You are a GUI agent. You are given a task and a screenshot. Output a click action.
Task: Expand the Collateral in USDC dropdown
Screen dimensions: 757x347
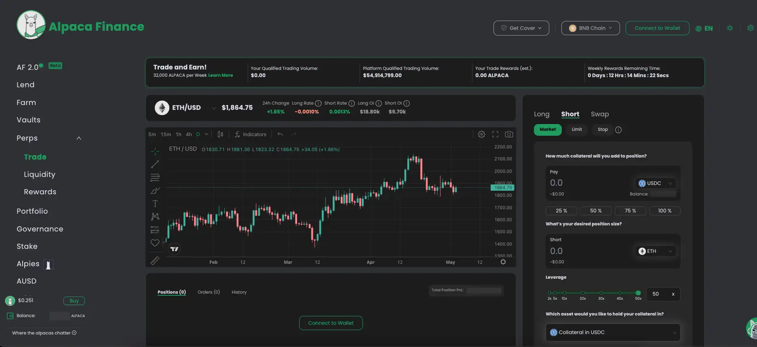pyautogui.click(x=613, y=332)
